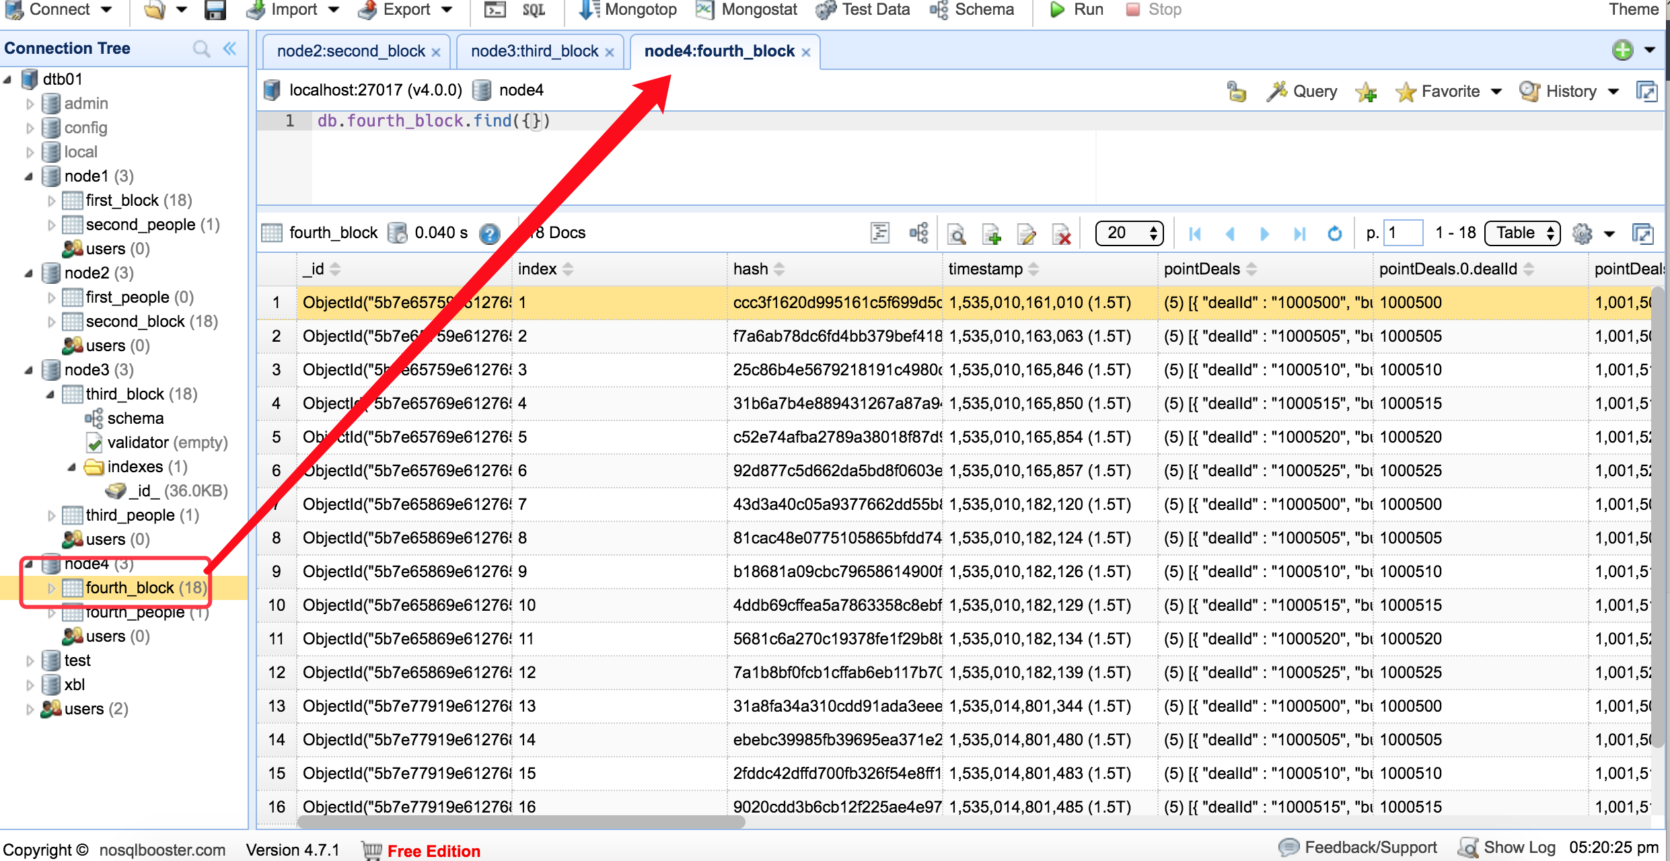This screenshot has height=861, width=1670.
Task: Click the SQL query icon
Action: [x=534, y=9]
